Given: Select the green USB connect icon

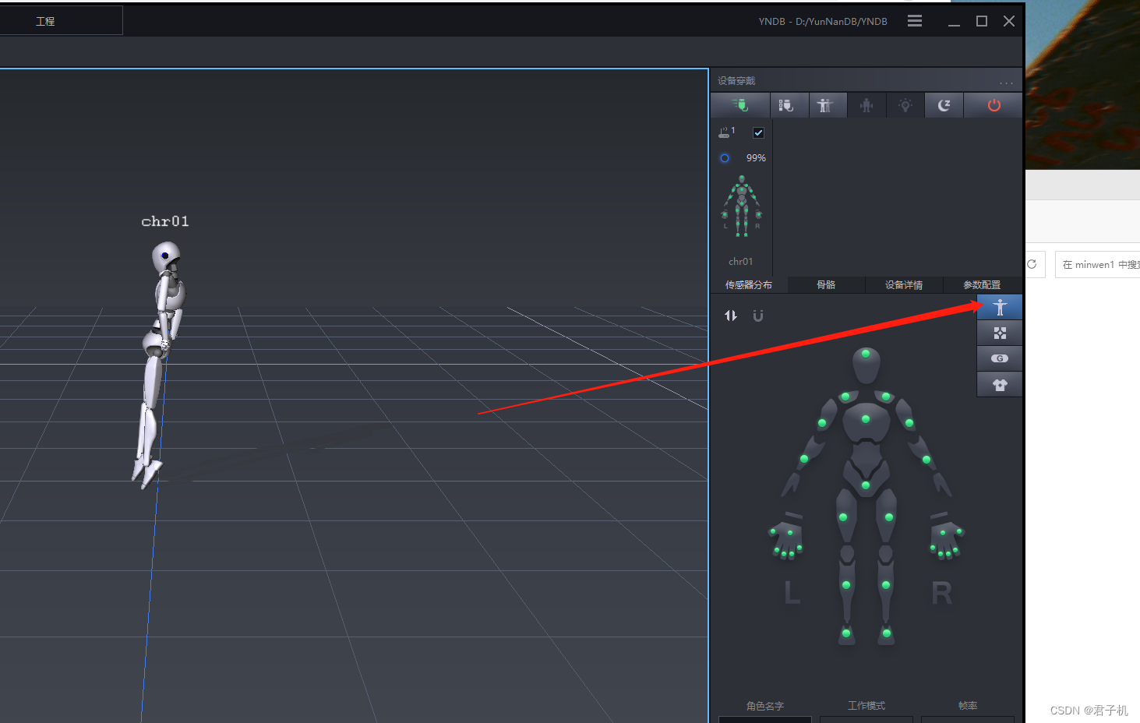Looking at the screenshot, I should tap(739, 105).
